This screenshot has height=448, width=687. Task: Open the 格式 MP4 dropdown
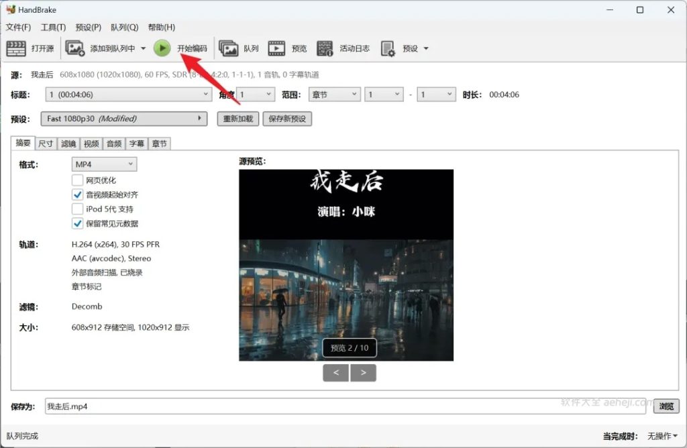click(104, 164)
